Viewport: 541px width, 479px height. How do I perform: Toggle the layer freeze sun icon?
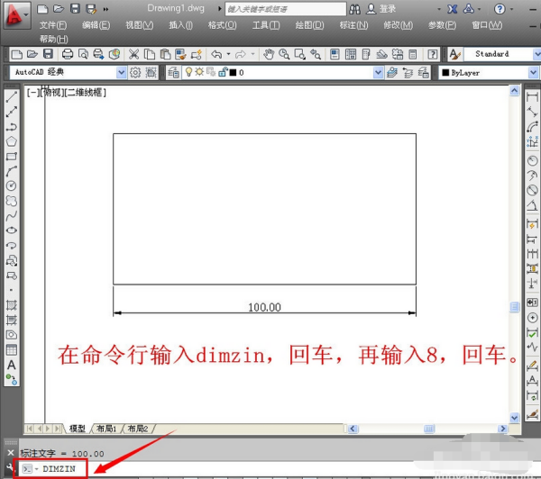tap(197, 72)
